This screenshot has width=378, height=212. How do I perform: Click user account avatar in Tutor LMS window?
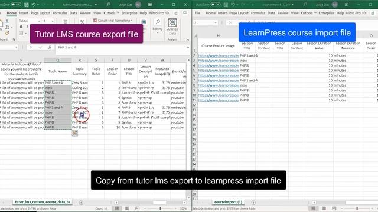[138, 4]
